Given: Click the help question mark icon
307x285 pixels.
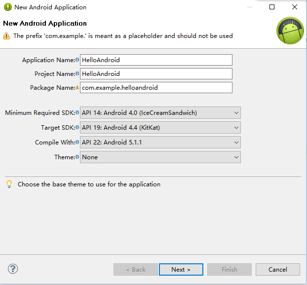Looking at the screenshot, I should 13,269.
